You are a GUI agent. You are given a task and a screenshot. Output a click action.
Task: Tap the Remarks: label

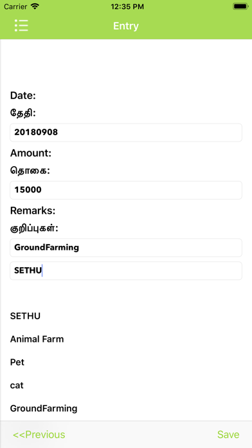tap(33, 211)
